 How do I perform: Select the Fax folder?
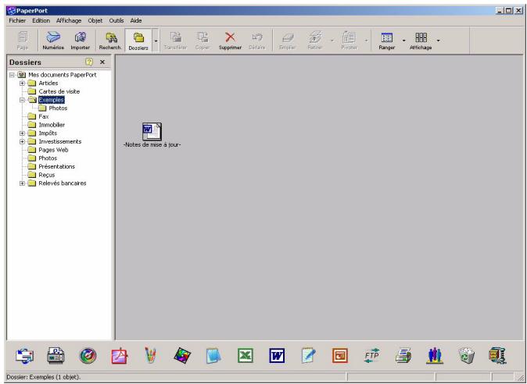click(x=43, y=116)
